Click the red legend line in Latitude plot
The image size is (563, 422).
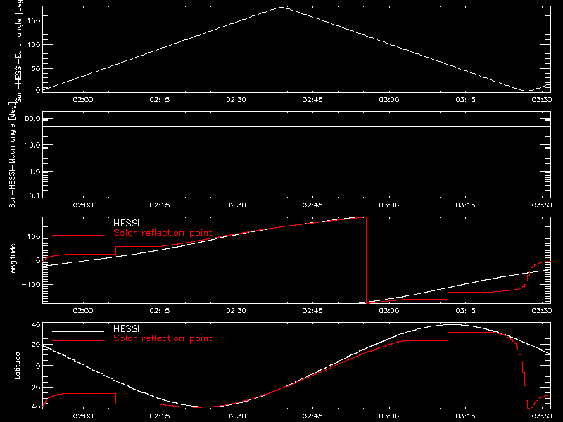click(x=78, y=340)
